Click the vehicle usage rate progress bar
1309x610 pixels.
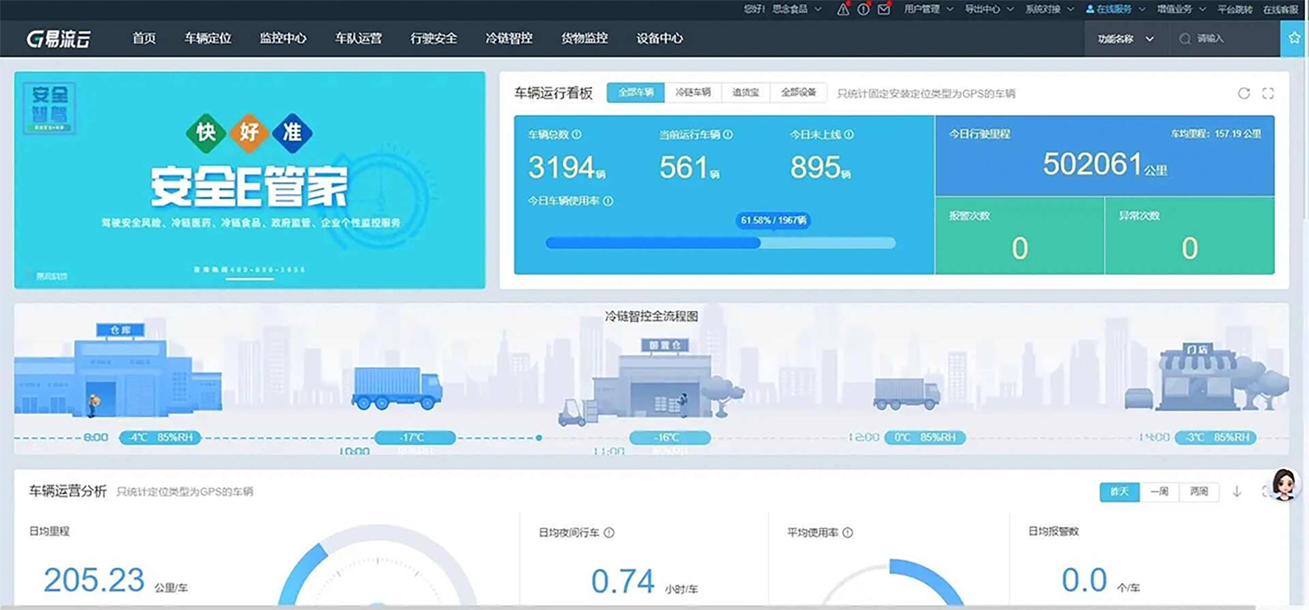click(x=720, y=243)
